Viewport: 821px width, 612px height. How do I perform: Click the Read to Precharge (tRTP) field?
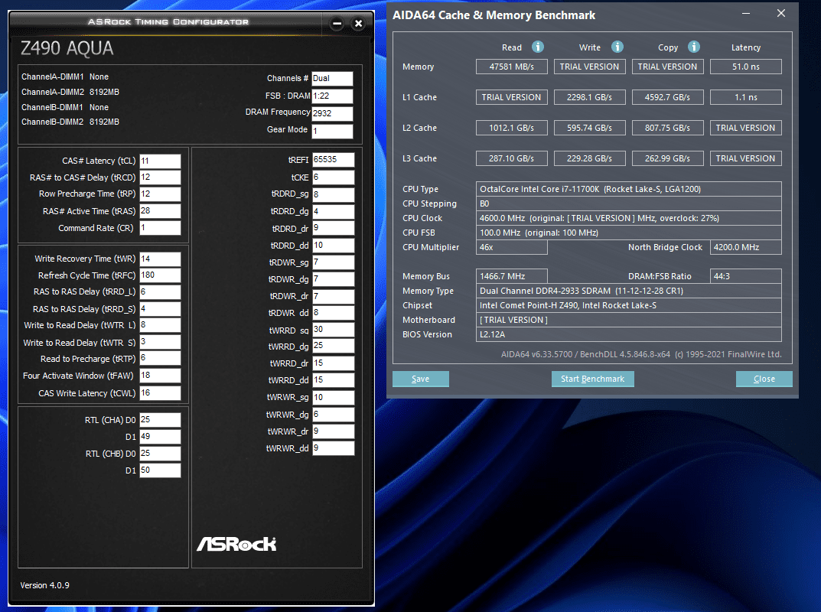(160, 358)
